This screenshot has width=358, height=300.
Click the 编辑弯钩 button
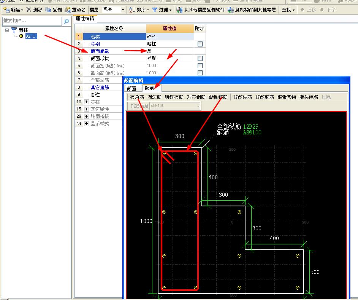click(287, 97)
